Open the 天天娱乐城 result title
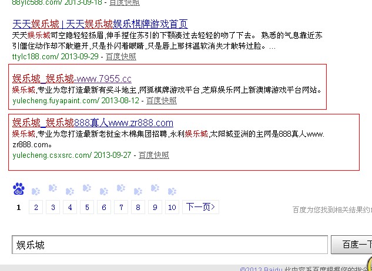The image size is (372, 271). [x=100, y=24]
